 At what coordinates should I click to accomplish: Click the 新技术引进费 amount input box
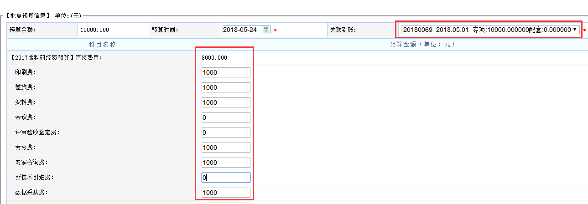click(226, 178)
